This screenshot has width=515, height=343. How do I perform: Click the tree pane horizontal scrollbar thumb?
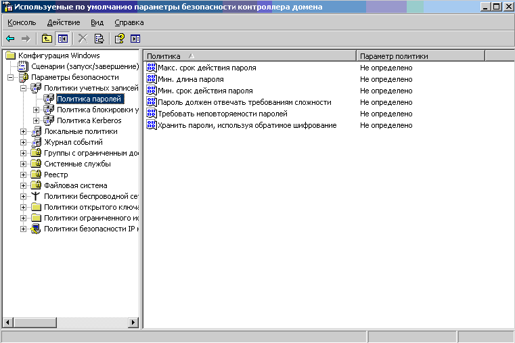tap(35, 322)
